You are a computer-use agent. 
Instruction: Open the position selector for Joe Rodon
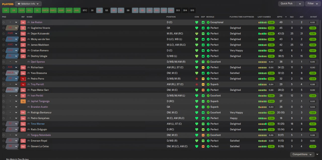click(13, 22)
